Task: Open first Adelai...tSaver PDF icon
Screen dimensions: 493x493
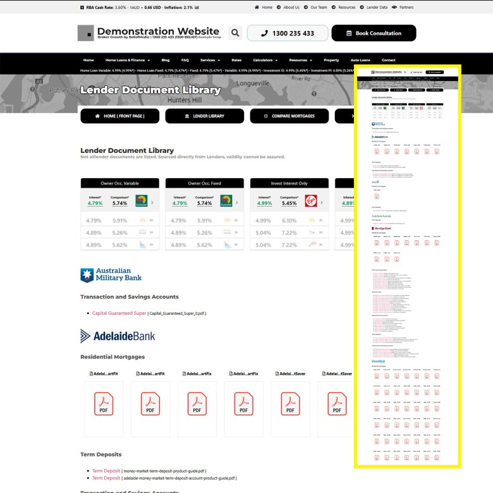Action: 290,404
